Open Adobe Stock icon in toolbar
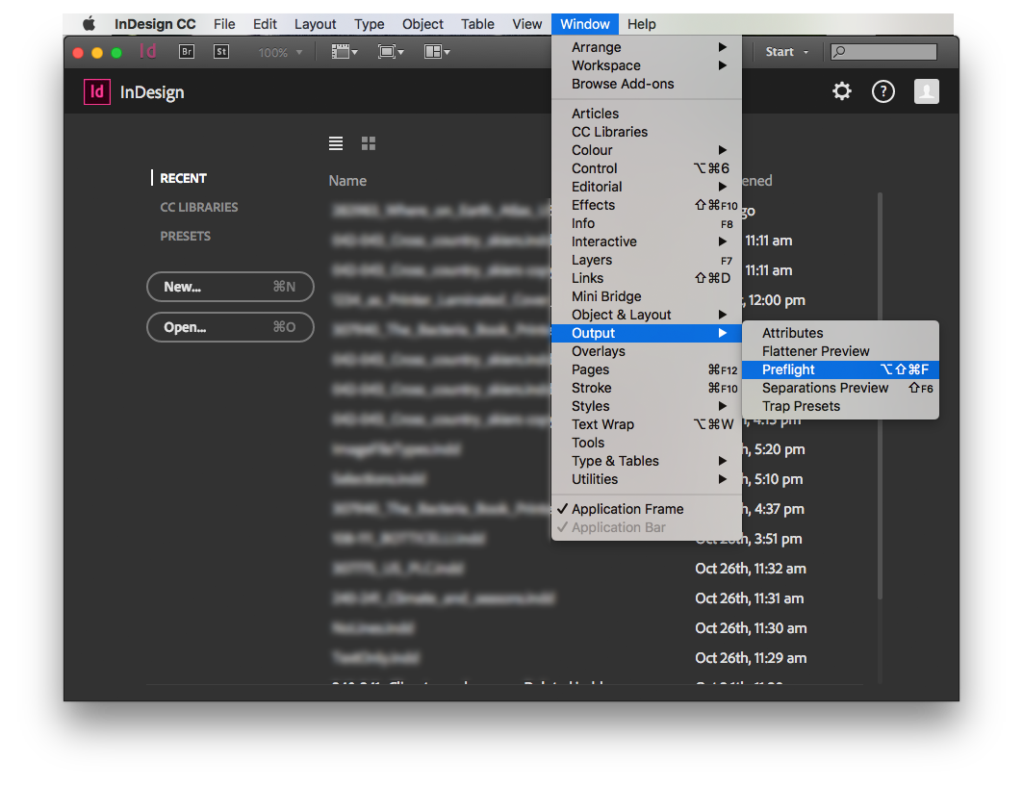 pyautogui.click(x=221, y=52)
